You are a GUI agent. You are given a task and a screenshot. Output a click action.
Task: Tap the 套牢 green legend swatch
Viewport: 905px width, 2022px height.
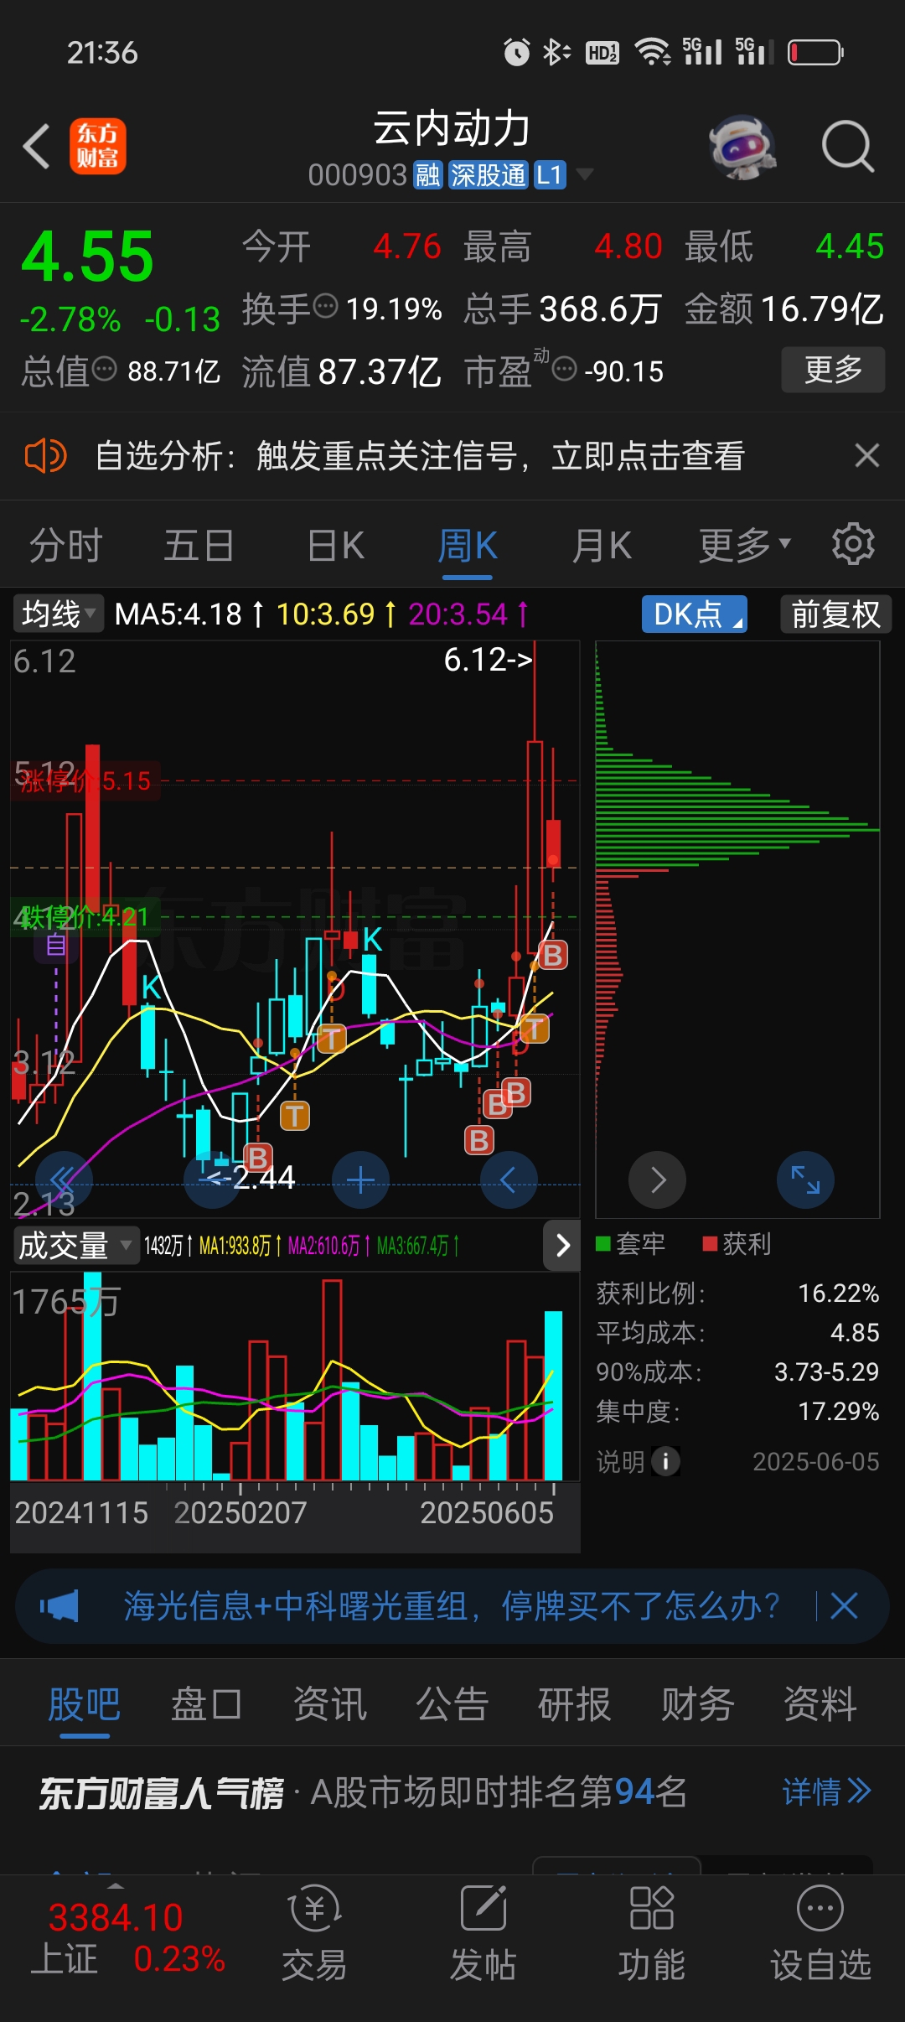(x=602, y=1243)
